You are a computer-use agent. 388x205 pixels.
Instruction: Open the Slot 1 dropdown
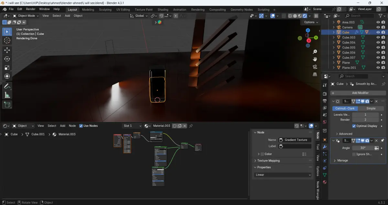pyautogui.click(x=132, y=126)
